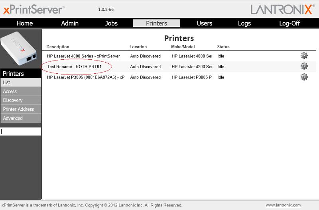The image size is (319, 210).
Task: Select the Printers tab
Action: tap(156, 23)
